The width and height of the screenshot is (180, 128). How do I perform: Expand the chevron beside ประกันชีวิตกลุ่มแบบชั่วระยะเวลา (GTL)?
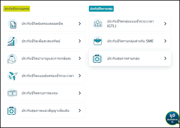(165, 24)
